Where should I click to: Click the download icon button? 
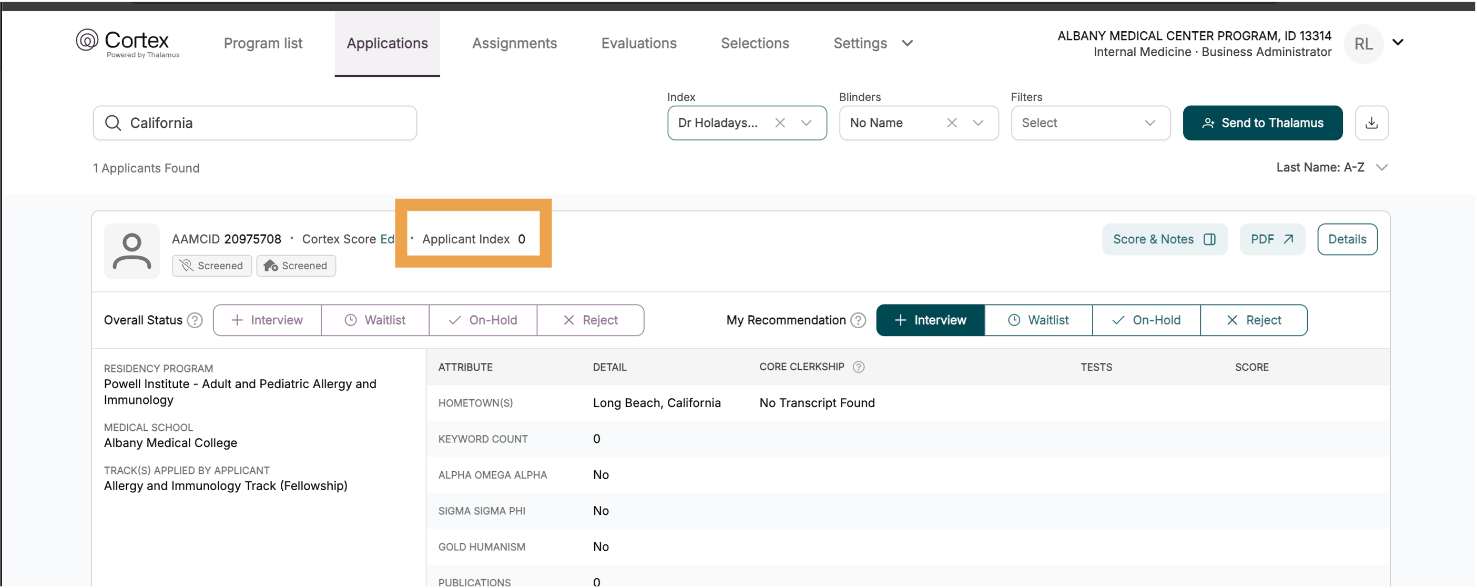1371,123
